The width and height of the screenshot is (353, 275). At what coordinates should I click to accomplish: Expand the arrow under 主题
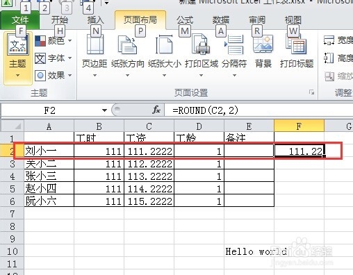pyautogui.click(x=17, y=75)
